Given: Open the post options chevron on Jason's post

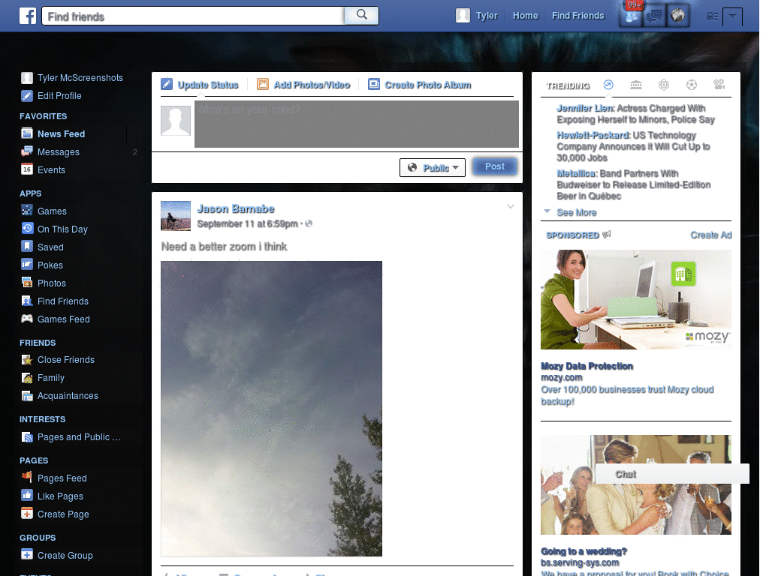Looking at the screenshot, I should (511, 207).
